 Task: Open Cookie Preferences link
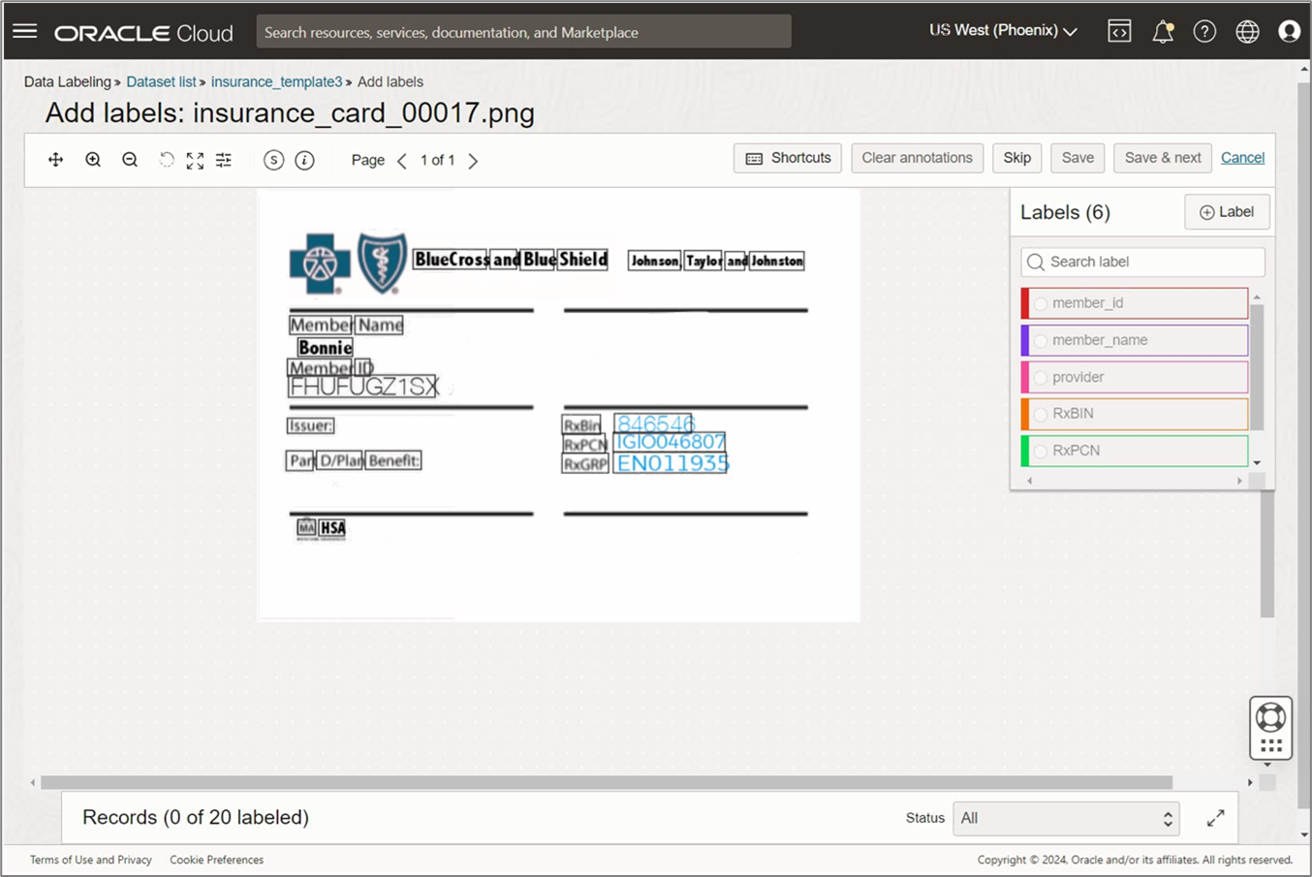[216, 860]
